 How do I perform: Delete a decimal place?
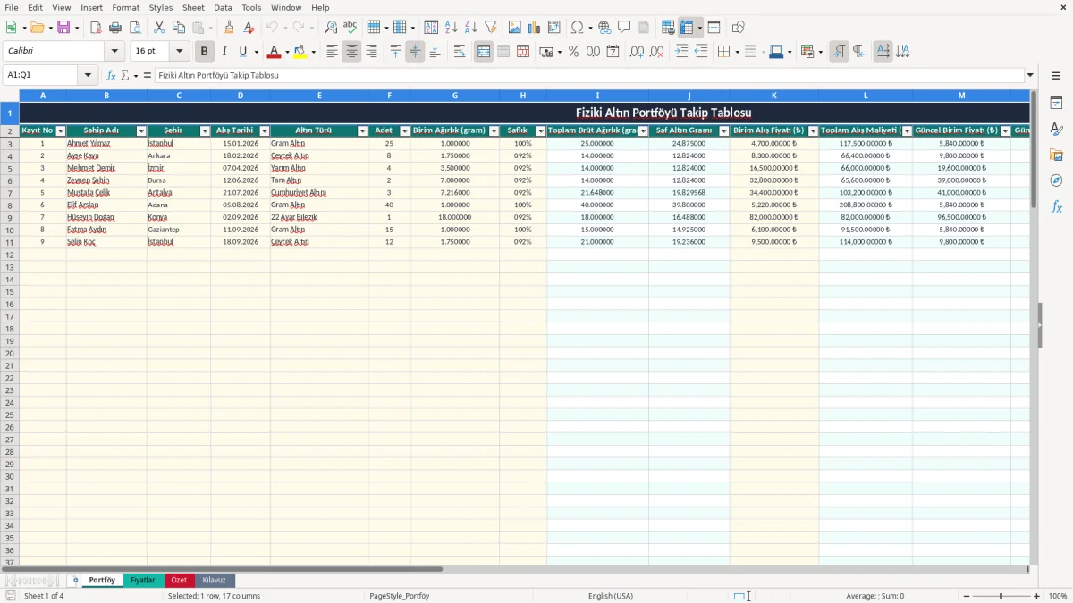[x=657, y=52]
